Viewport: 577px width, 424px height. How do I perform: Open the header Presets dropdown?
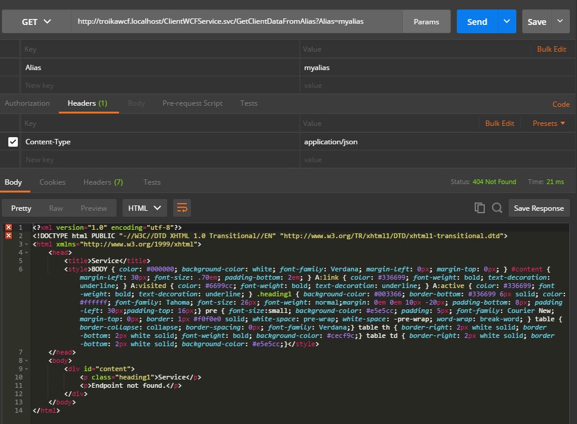(548, 124)
